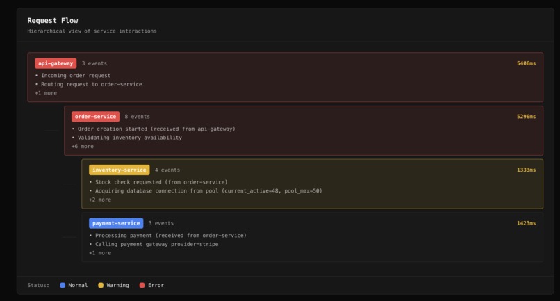This screenshot has height=301, width=560.
Task: Click the 'Error' legend label
Action: click(156, 285)
